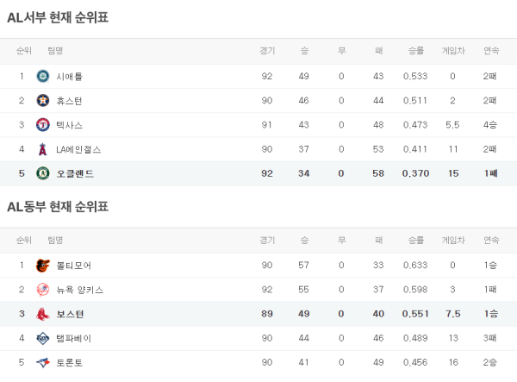Click the Texas Rangers team logo
The width and height of the screenshot is (517, 382).
tap(43, 125)
